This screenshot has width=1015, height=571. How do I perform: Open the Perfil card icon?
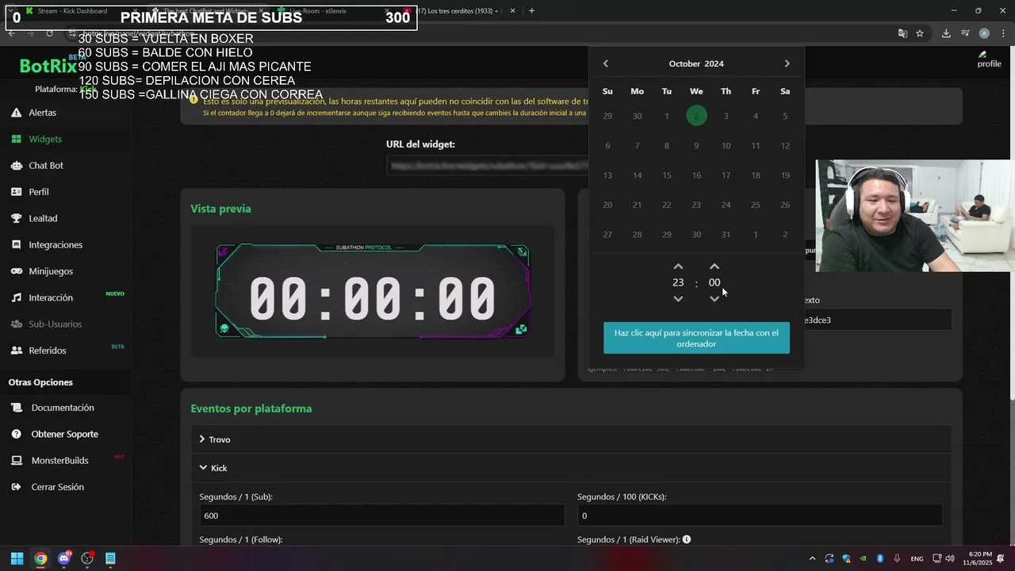pyautogui.click(x=16, y=192)
